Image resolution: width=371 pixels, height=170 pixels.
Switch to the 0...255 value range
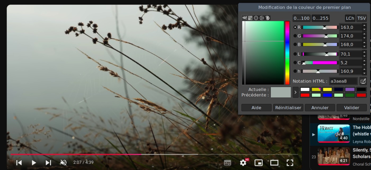[x=320, y=18]
